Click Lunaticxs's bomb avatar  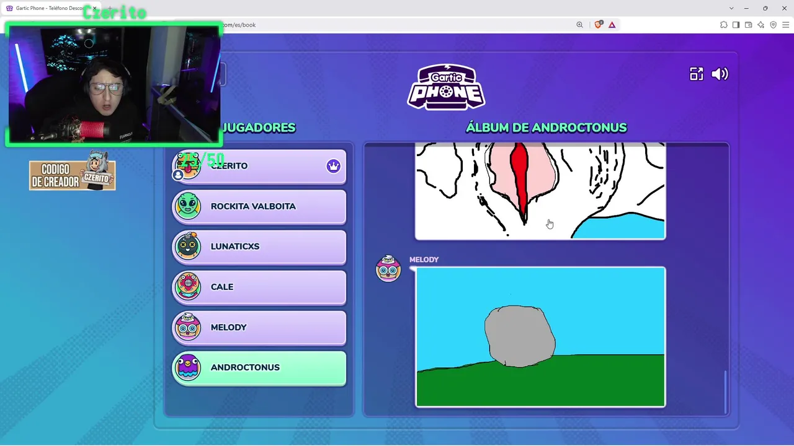coord(187,246)
